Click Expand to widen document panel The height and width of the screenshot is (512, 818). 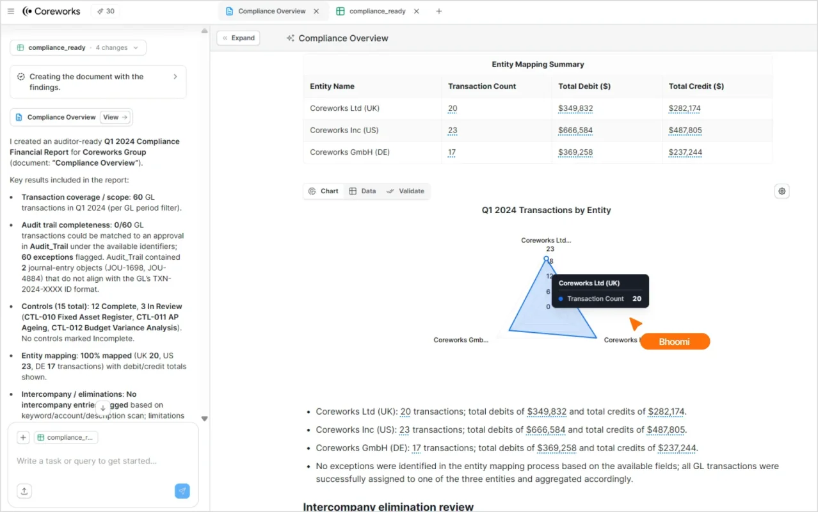point(237,38)
